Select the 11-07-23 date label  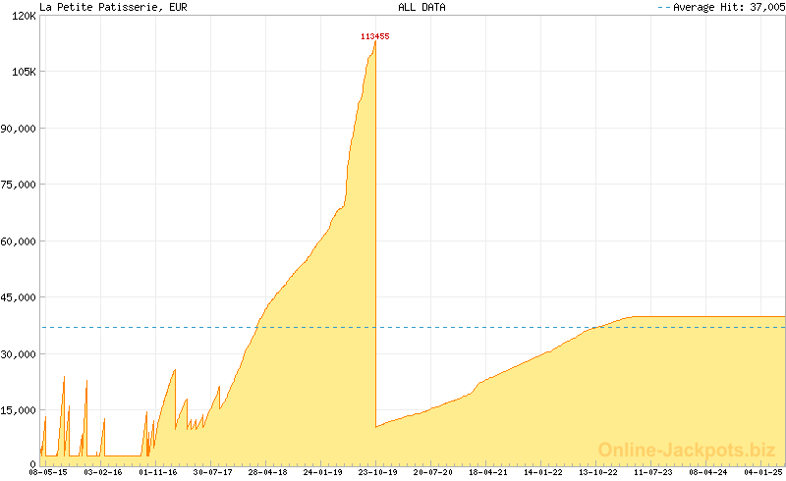(653, 472)
